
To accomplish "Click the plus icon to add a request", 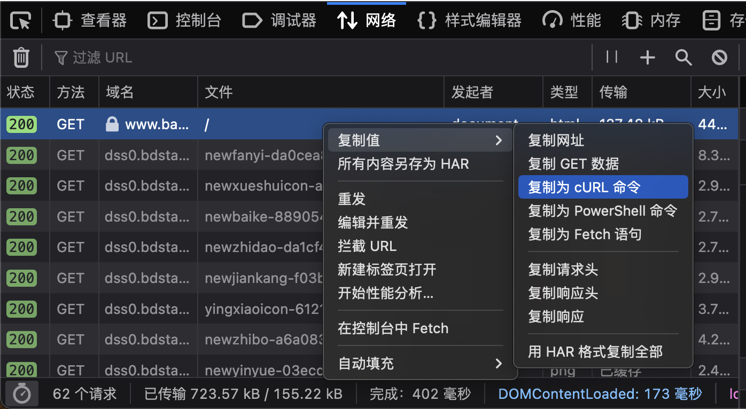I will [x=648, y=57].
